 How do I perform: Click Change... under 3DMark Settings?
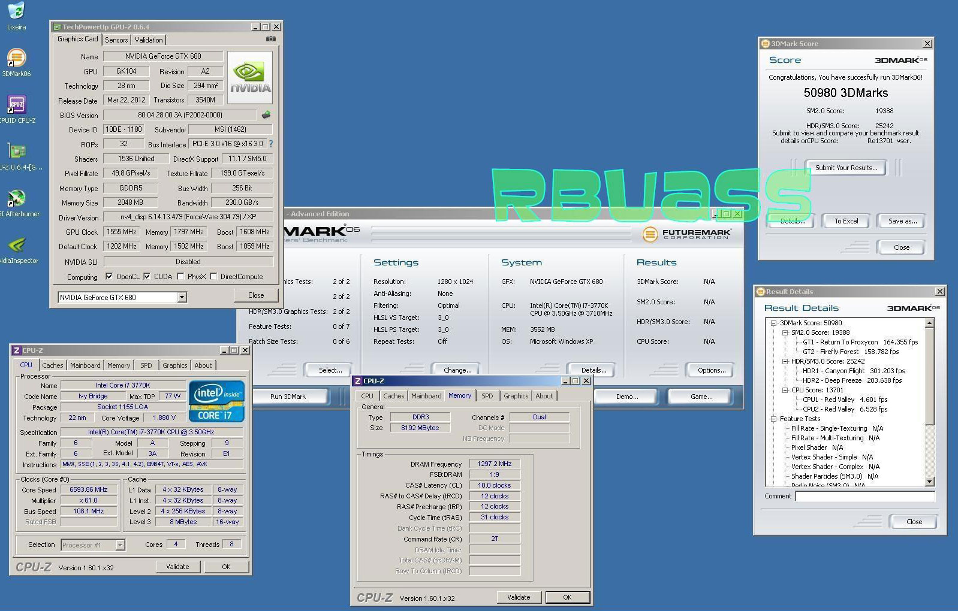pyautogui.click(x=457, y=370)
